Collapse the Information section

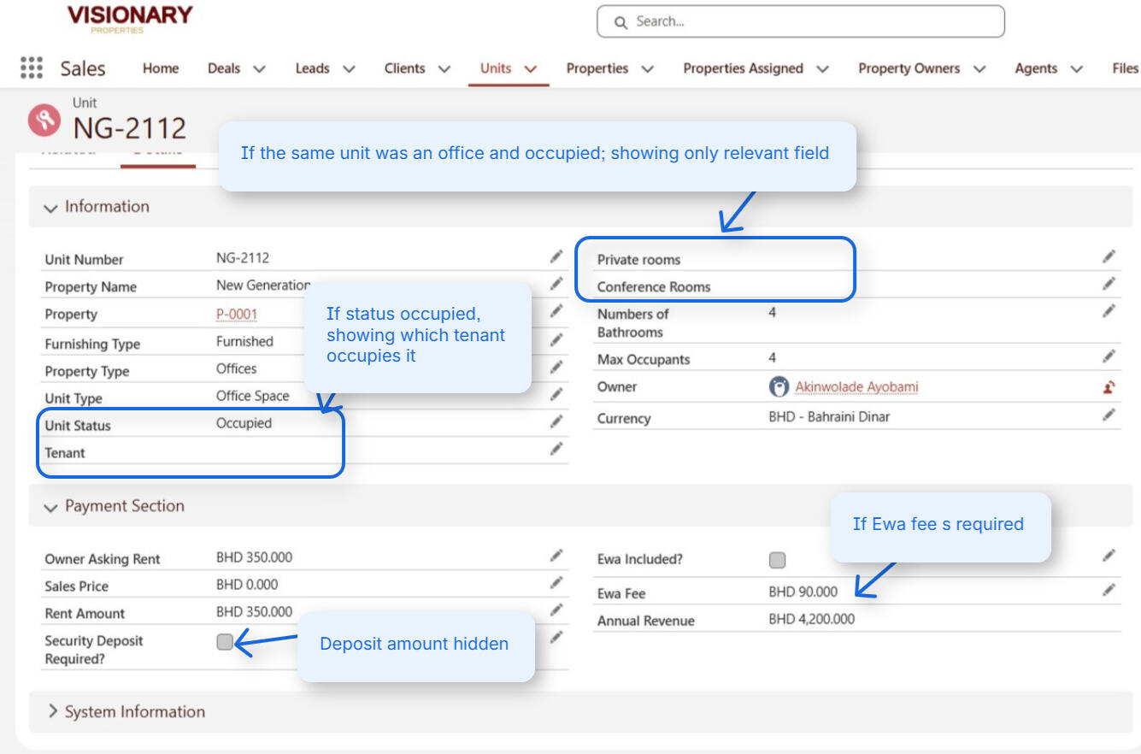(51, 208)
